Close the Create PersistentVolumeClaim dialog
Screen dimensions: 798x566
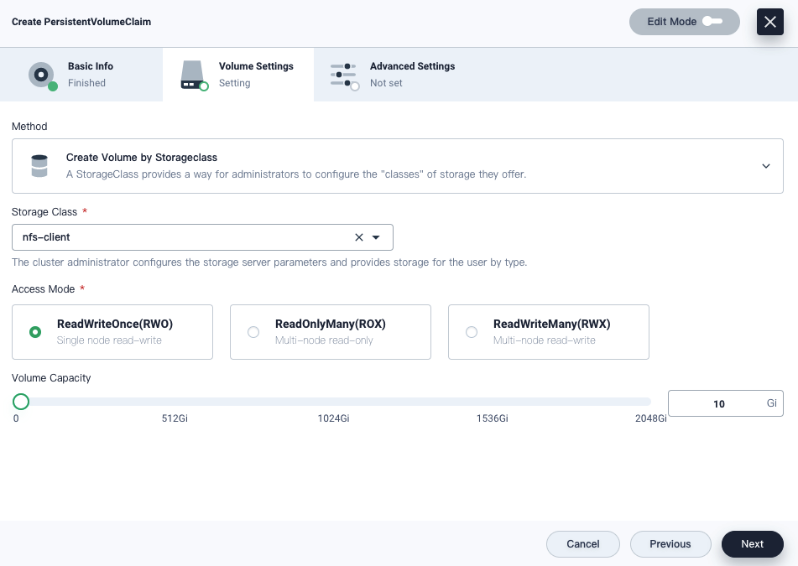point(769,22)
